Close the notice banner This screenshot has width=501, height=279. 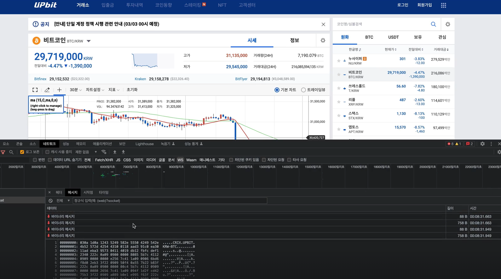click(x=323, y=24)
